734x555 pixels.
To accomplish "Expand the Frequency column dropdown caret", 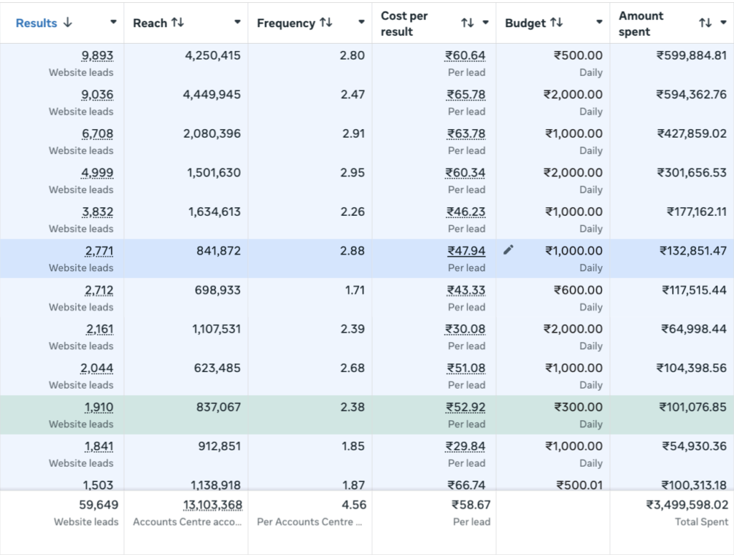I will coord(361,23).
